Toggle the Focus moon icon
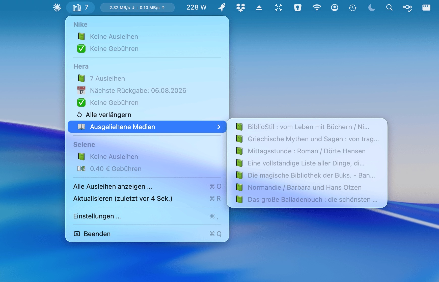Viewport: 439px width, 282px height. click(x=371, y=8)
